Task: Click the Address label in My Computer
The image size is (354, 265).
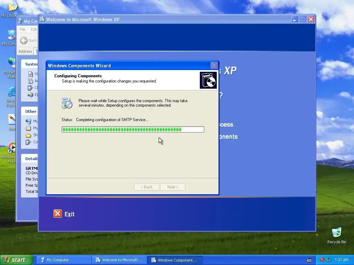Action: tap(25, 51)
